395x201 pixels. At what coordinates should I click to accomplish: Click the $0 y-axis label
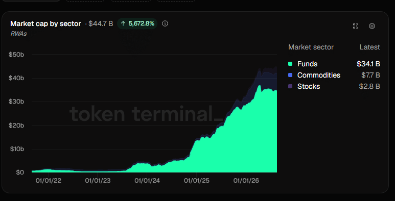20,172
